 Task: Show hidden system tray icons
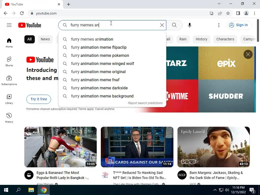click(x=215, y=190)
